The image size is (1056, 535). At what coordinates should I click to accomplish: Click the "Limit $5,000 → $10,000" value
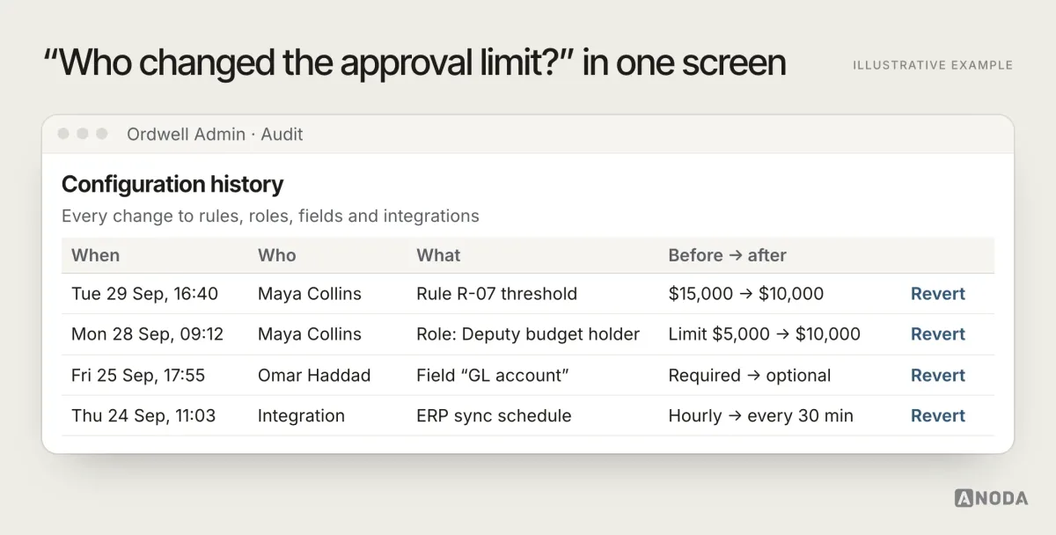click(765, 334)
